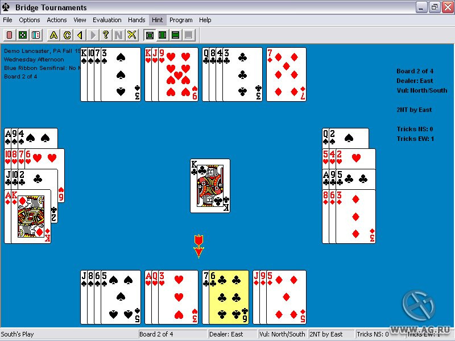This screenshot has height=341, width=455.
Task: Click the yellow X toolbar icon
Action: pyautogui.click(x=132, y=35)
